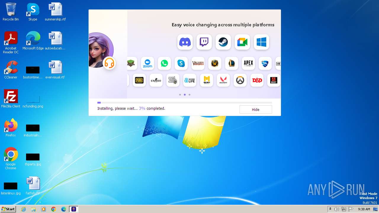Screen dimensions: 379x213
Task: Open the CCleaner desktop shortcut
Action: pos(11,70)
